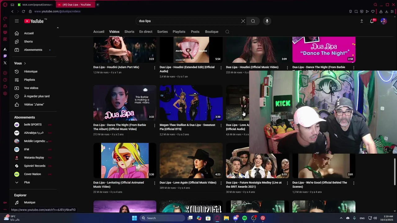This screenshot has width=397, height=223.
Task: Open the Abonnements sidebar link
Action: (x=33, y=50)
